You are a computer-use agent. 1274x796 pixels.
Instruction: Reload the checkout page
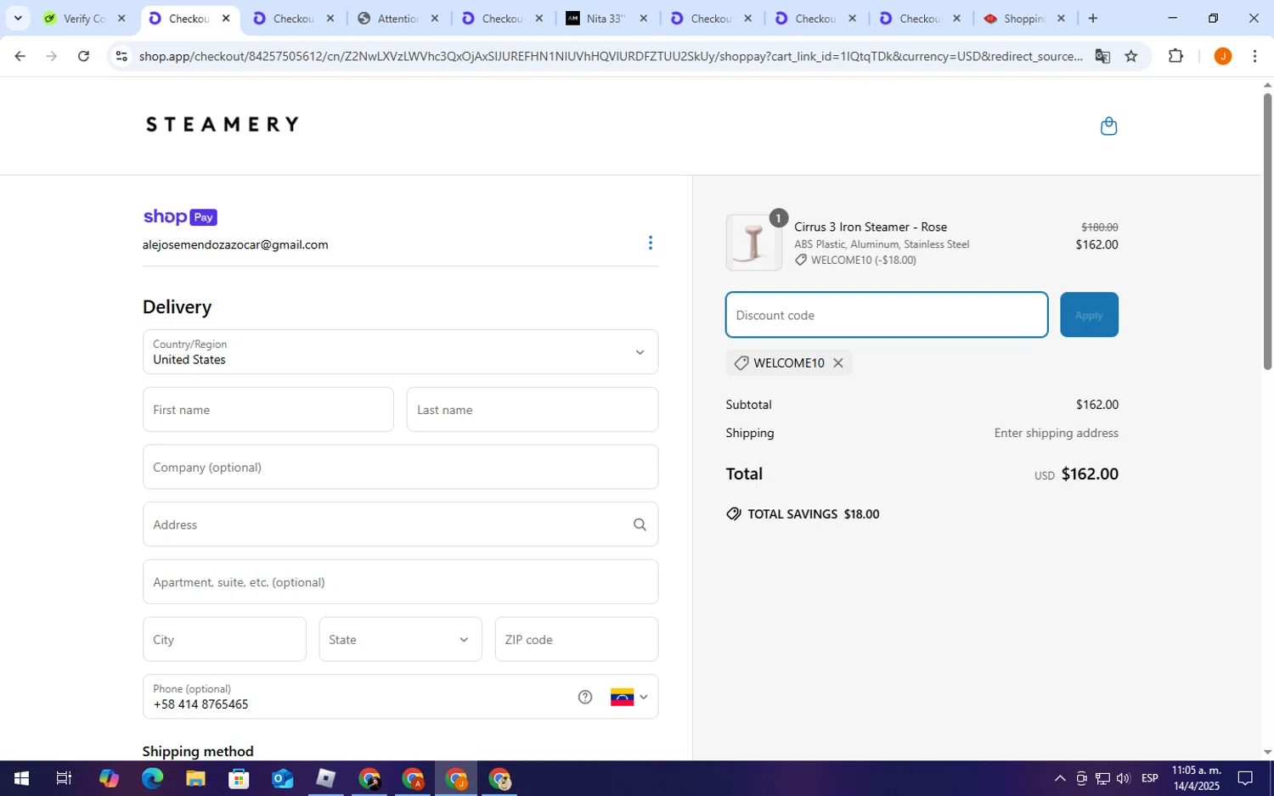(x=83, y=56)
